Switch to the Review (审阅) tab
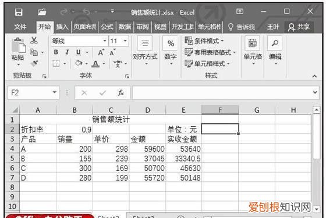326x218 pixels. (143, 27)
